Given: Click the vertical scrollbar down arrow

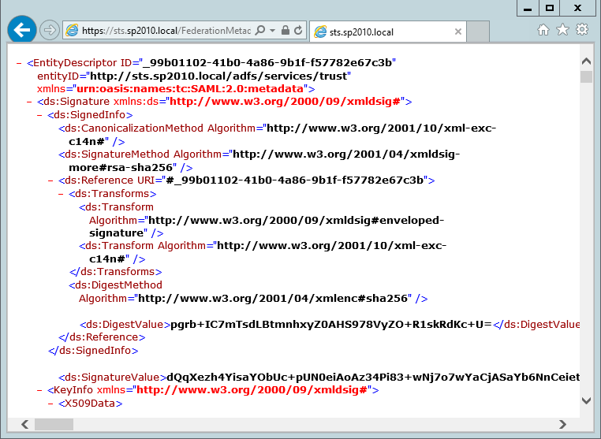Looking at the screenshot, I should click(586, 400).
